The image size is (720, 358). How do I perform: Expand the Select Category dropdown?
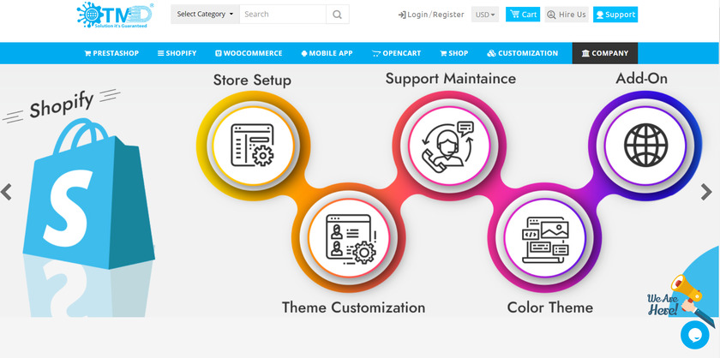(x=205, y=15)
